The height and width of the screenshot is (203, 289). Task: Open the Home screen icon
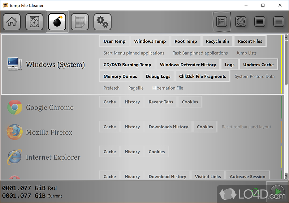pos(12,22)
